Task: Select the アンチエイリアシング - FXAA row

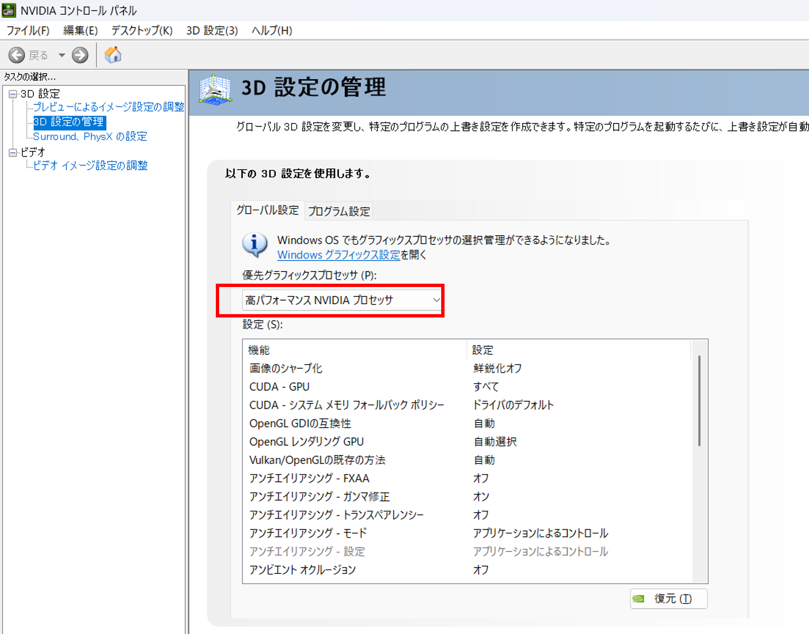Action: pos(467,478)
